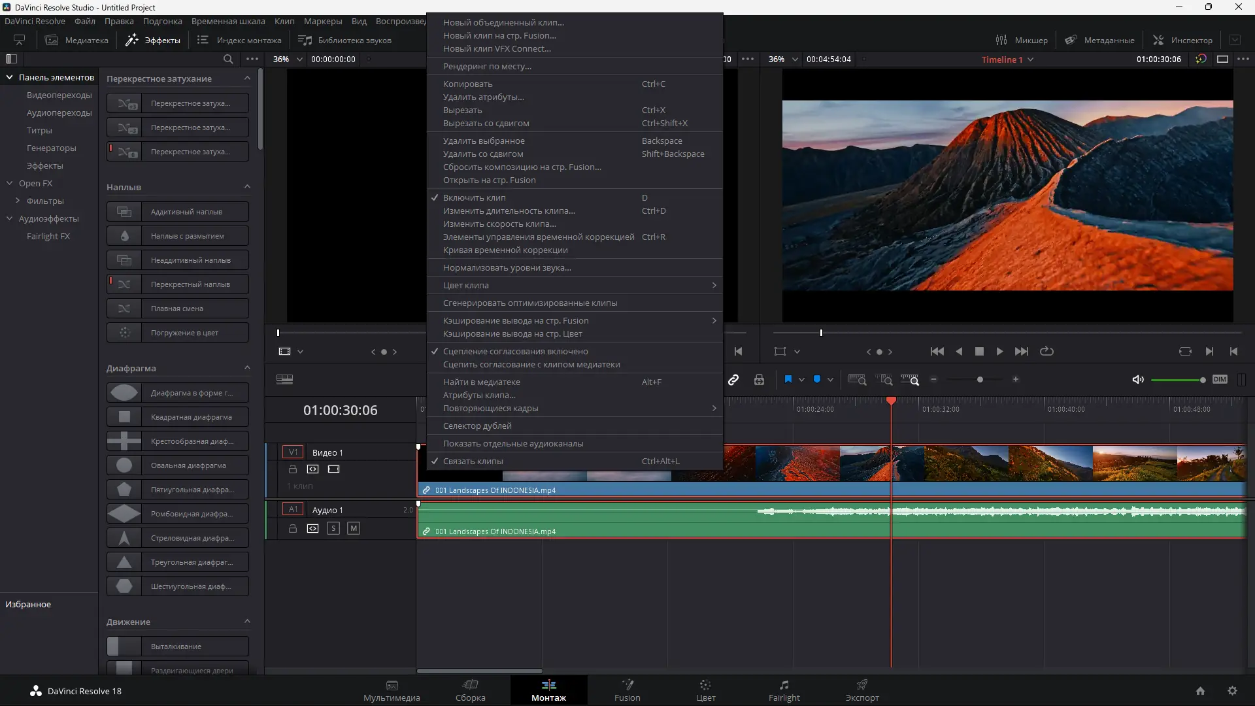1255x706 pixels.
Task: Expand the Фильтры tree item
Action: tap(18, 201)
